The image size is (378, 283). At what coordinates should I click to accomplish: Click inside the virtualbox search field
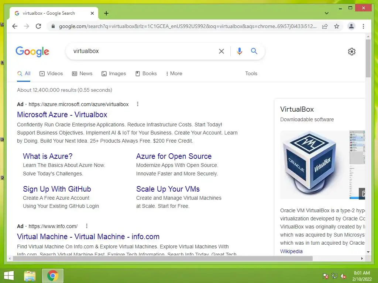pyautogui.click(x=142, y=51)
